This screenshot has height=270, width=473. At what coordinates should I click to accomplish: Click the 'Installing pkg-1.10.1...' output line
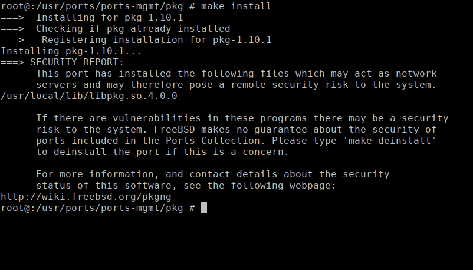pyautogui.click(x=71, y=51)
